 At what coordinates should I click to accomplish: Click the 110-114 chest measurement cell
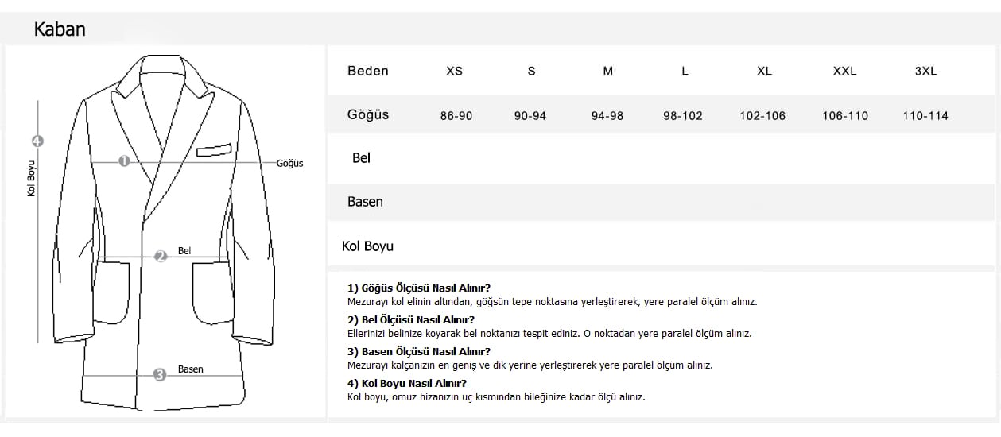pos(925,116)
